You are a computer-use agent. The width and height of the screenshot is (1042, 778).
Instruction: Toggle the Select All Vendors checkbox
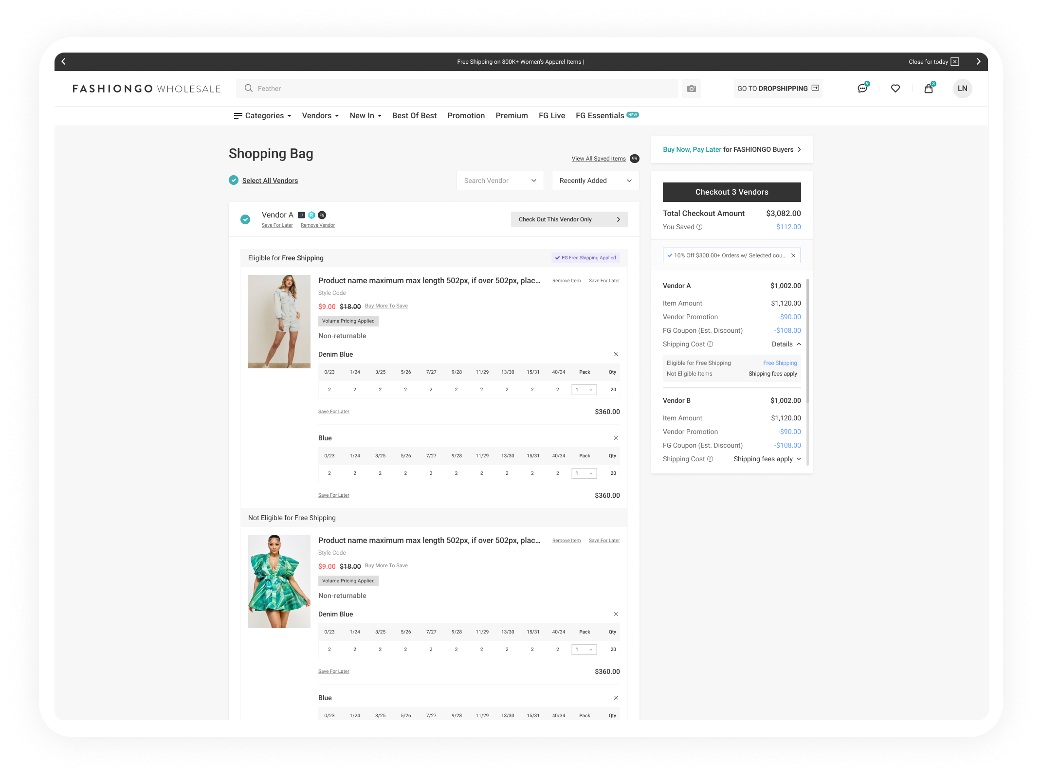point(234,180)
